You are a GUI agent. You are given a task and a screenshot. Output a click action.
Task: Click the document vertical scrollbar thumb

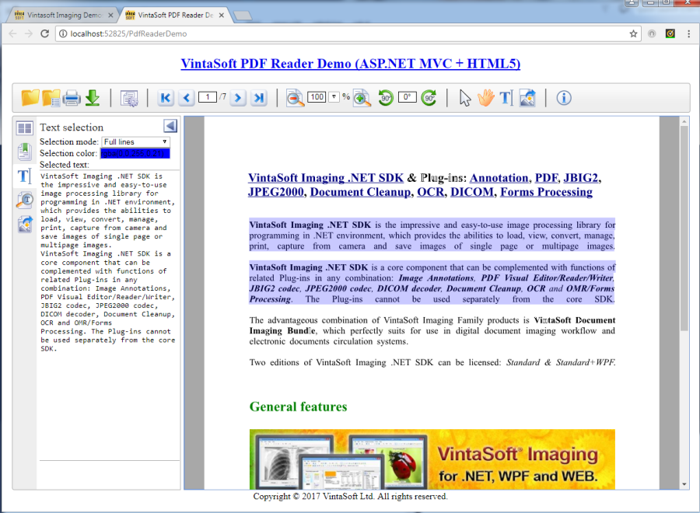[684, 228]
